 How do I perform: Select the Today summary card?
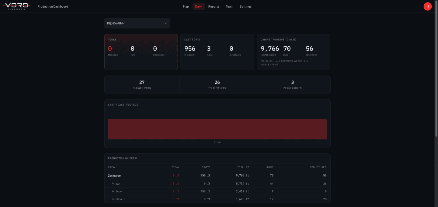click(x=141, y=52)
